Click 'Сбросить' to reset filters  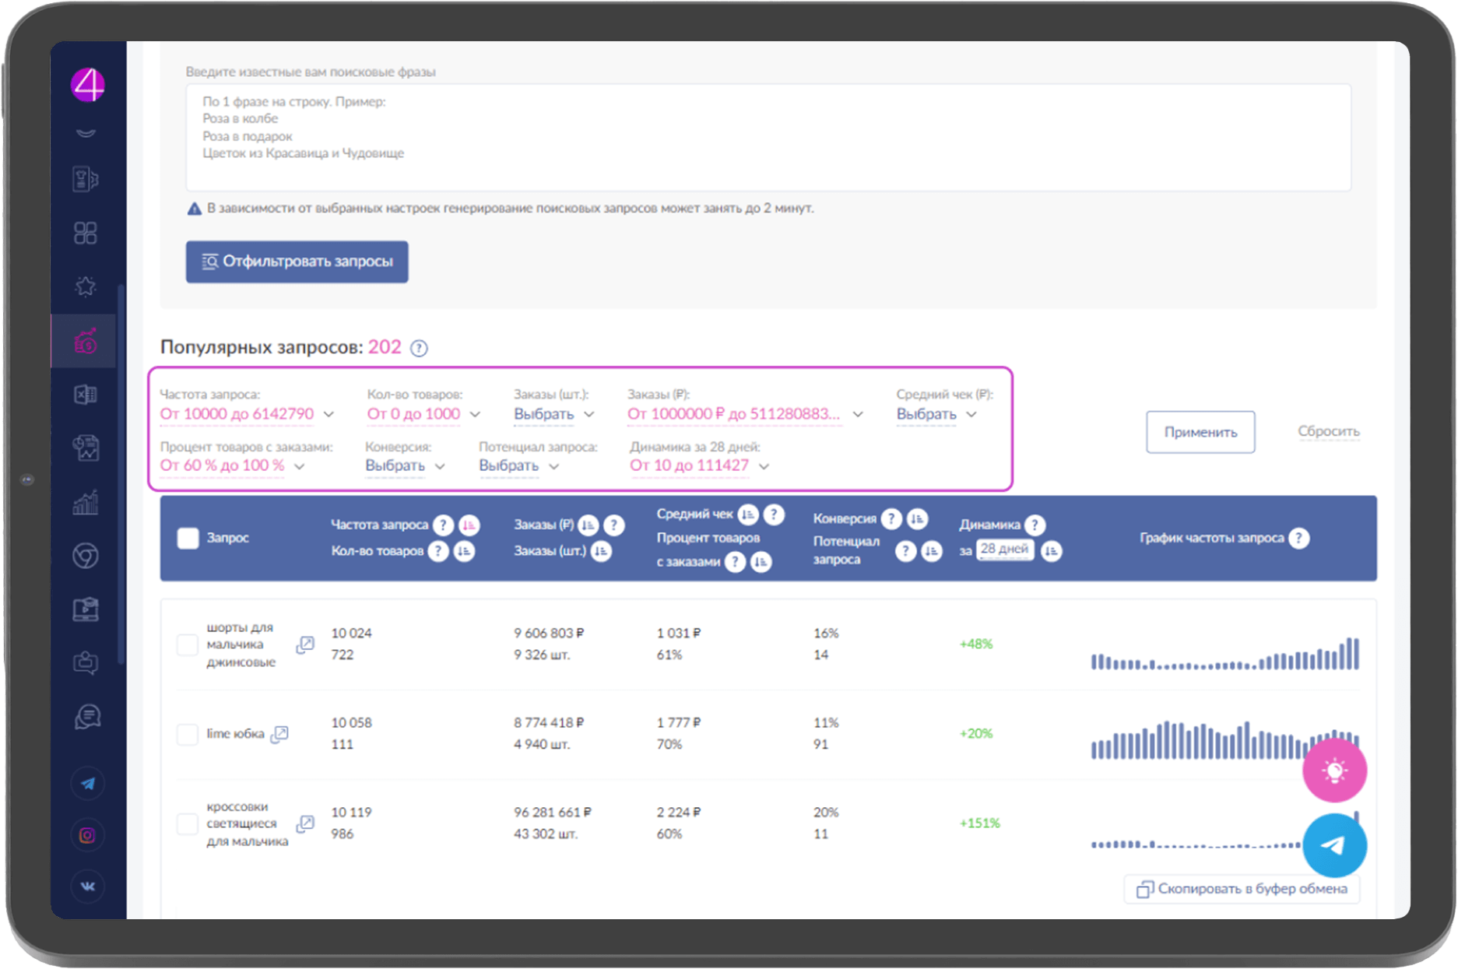tap(1328, 431)
